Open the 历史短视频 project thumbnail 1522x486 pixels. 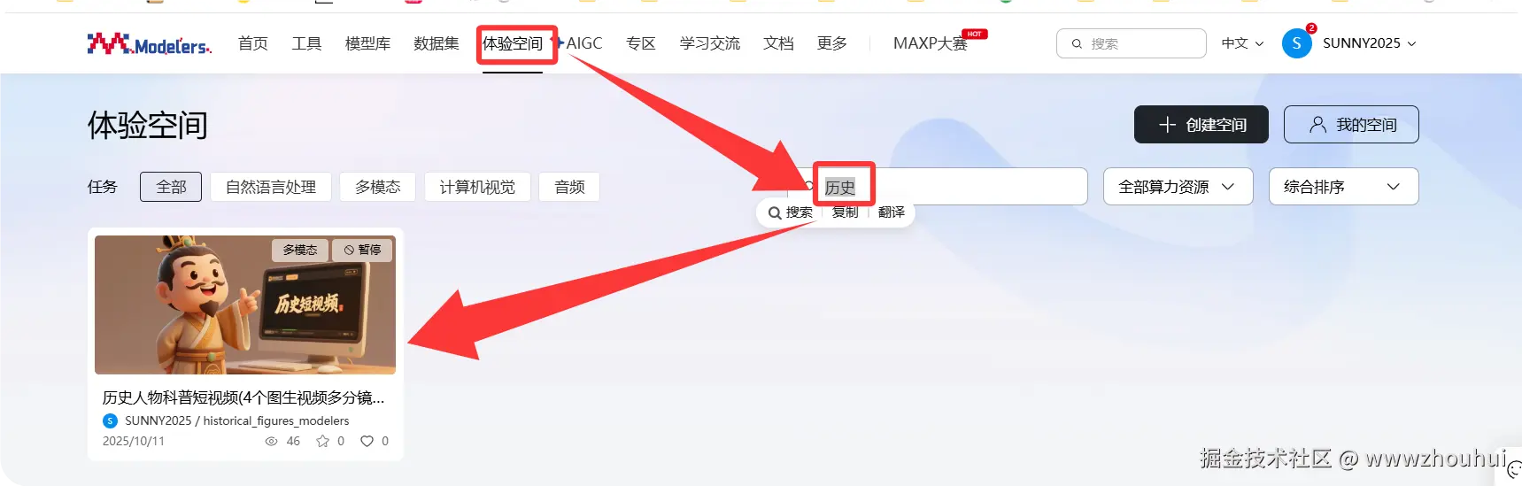click(x=245, y=305)
